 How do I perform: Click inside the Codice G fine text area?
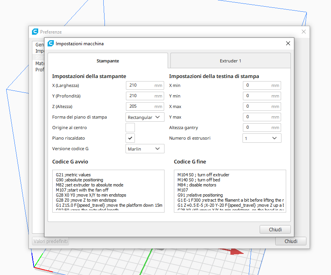[230, 191]
